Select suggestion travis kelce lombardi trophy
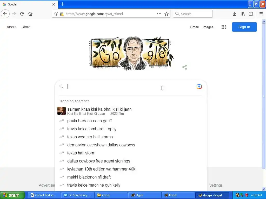Image resolution: width=266 pixels, height=199 pixels. point(131,129)
